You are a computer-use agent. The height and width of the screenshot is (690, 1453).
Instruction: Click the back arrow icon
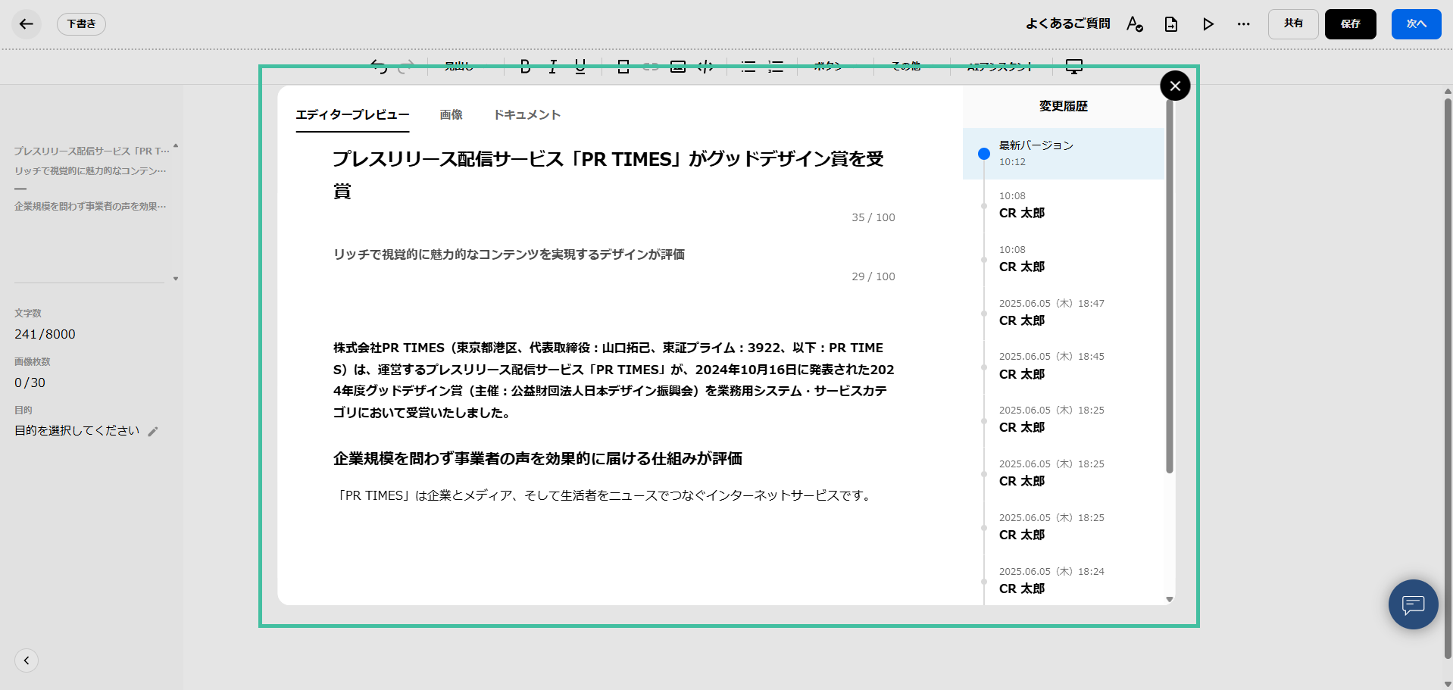tap(27, 24)
